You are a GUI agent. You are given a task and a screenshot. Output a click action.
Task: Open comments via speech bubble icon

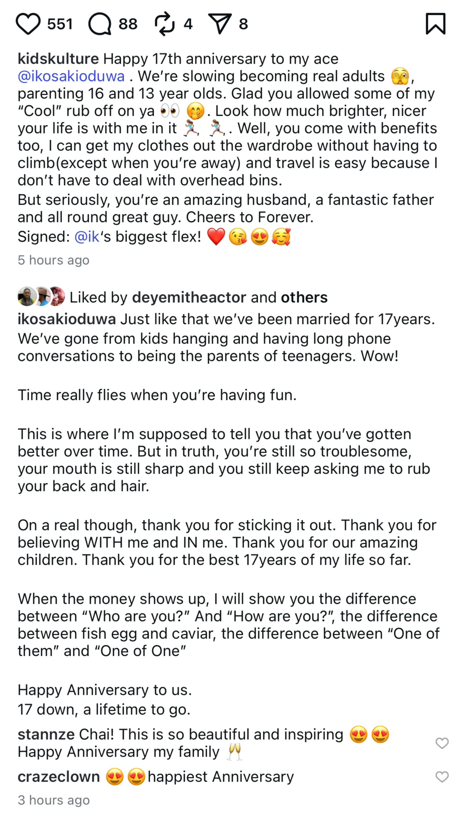pyautogui.click(x=100, y=24)
